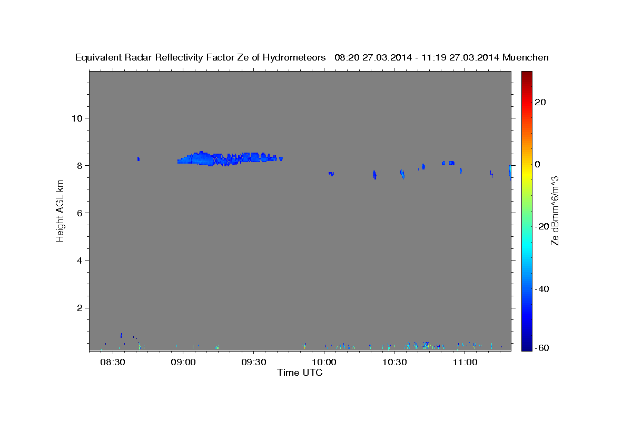Image resolution: width=632 pixels, height=421 pixels.
Task: Click the plot title 'Equivalent Radar Reflectivity Factor Ze of Hydrometeors'
Action: [x=200, y=58]
